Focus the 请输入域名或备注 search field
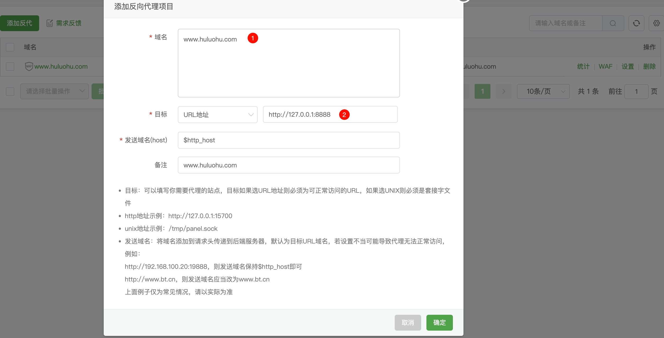The height and width of the screenshot is (338, 664). pos(566,23)
